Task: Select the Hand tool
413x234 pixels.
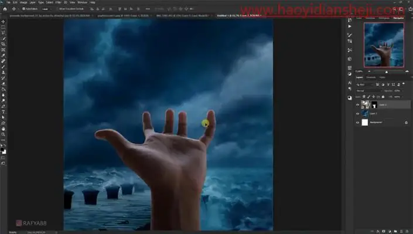Action: [3, 129]
